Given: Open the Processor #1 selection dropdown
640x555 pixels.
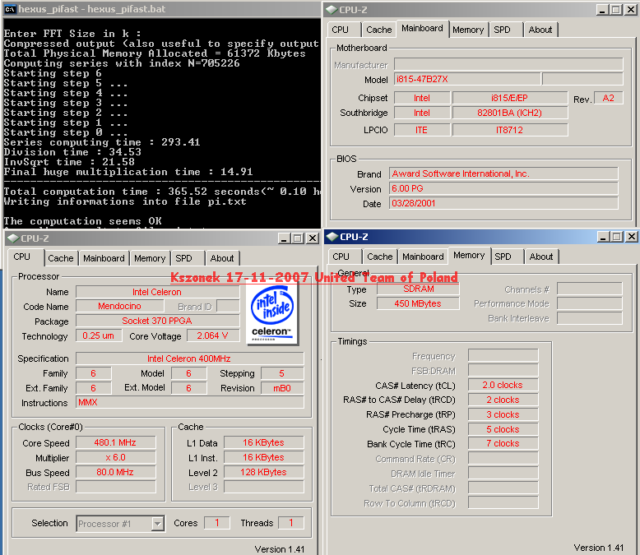Looking at the screenshot, I should [157, 524].
